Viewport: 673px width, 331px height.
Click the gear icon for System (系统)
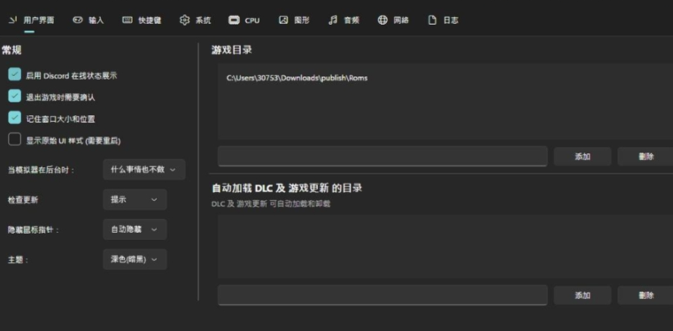pyautogui.click(x=184, y=19)
